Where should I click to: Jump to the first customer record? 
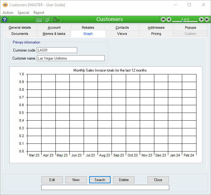click(163, 19)
